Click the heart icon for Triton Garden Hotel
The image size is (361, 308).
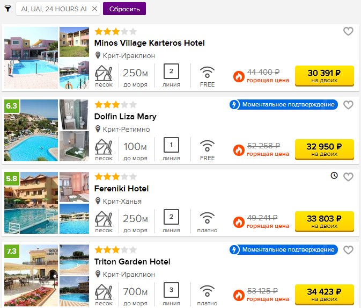348,250
